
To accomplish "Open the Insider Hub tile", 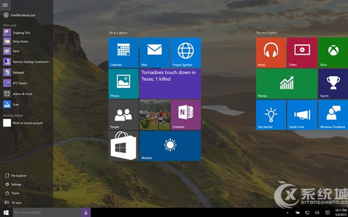I will (302, 115).
